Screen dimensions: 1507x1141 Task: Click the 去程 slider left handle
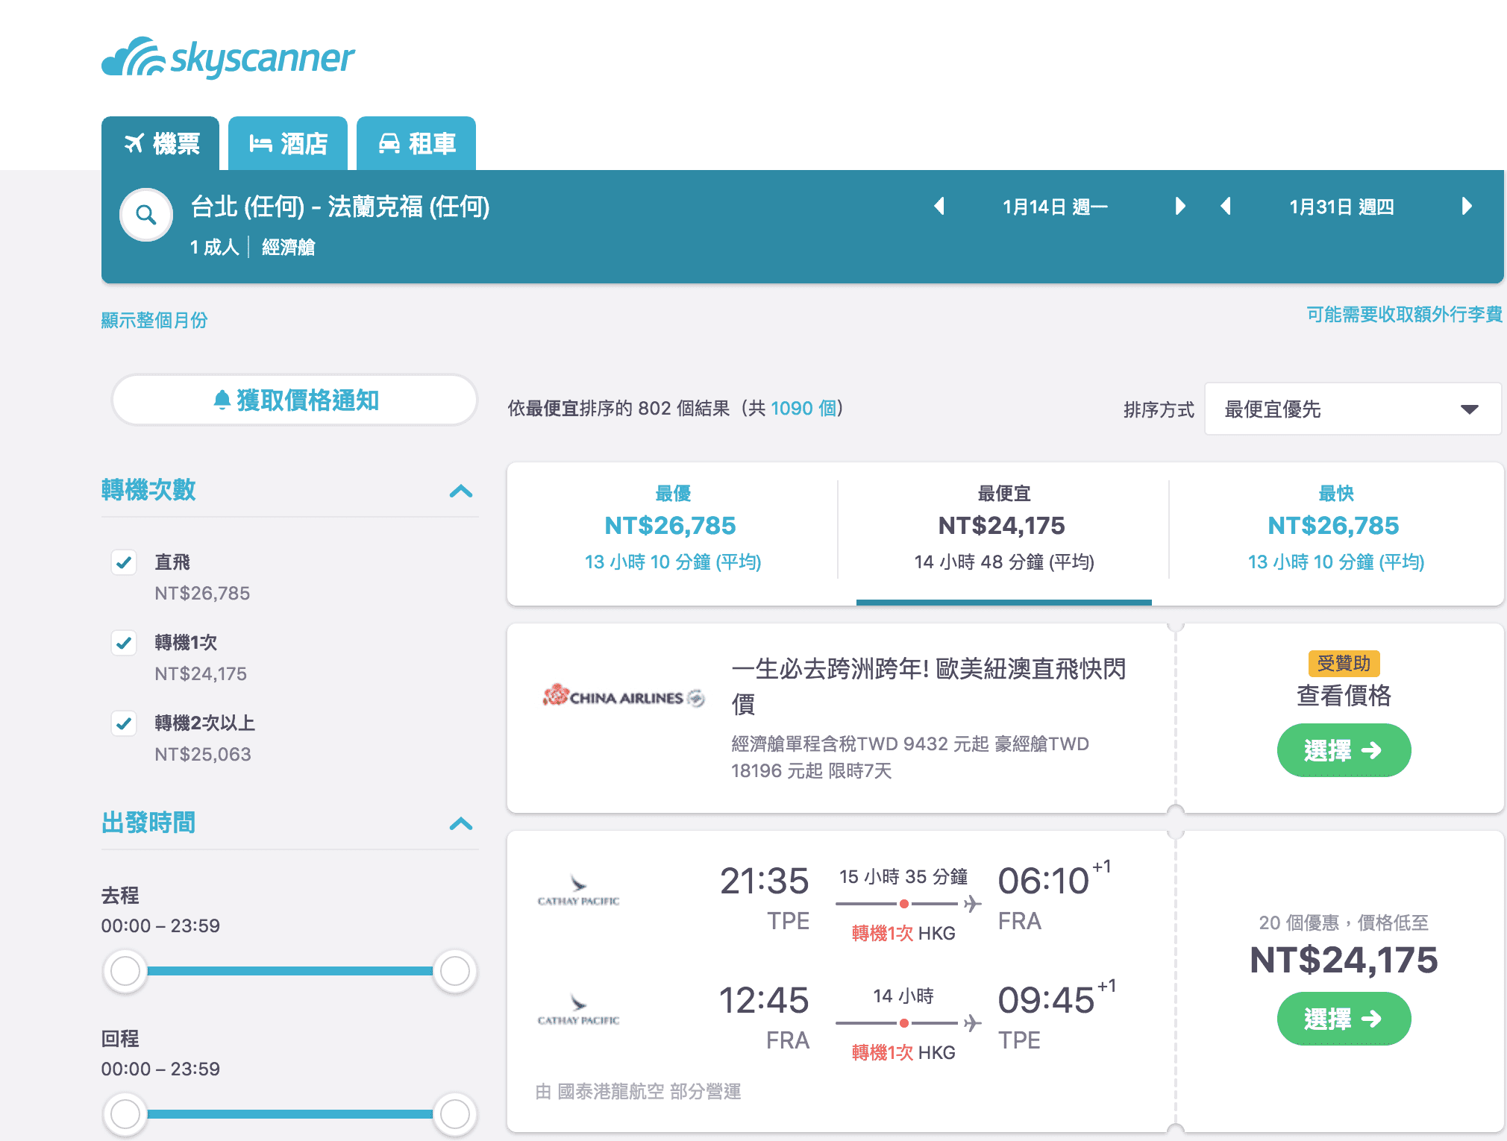pos(125,971)
